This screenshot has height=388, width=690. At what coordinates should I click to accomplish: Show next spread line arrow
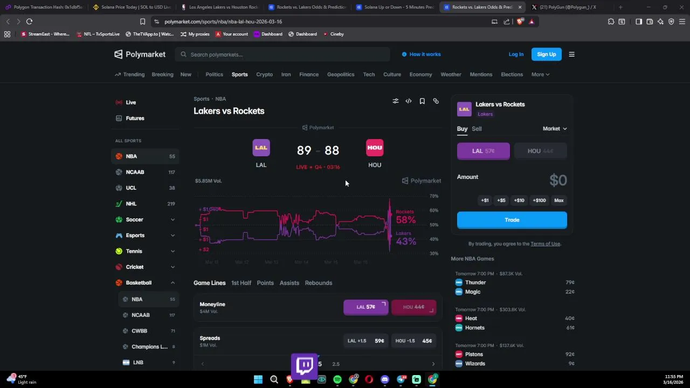[x=433, y=364]
